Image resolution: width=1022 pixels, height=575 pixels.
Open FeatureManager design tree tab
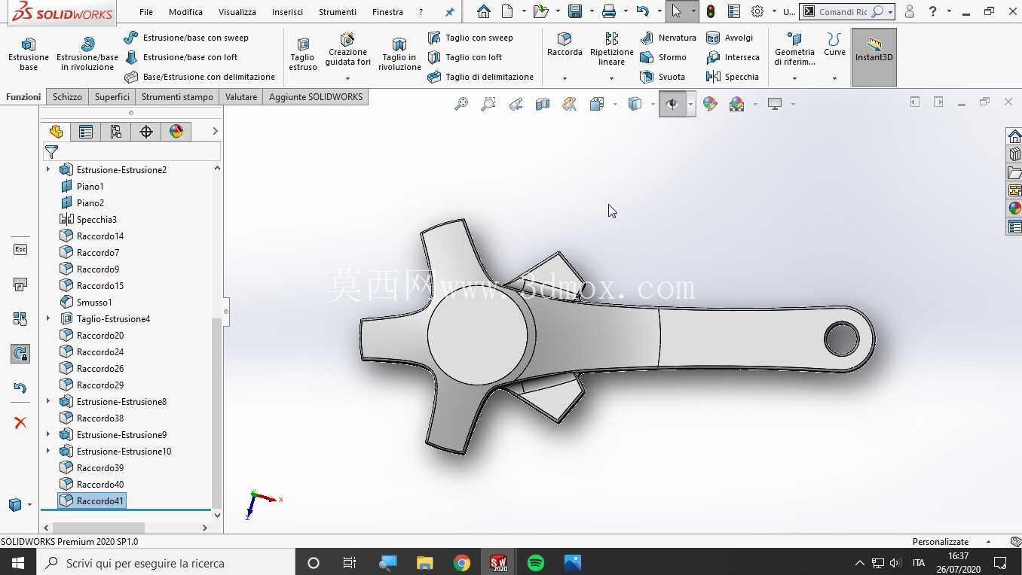[56, 132]
